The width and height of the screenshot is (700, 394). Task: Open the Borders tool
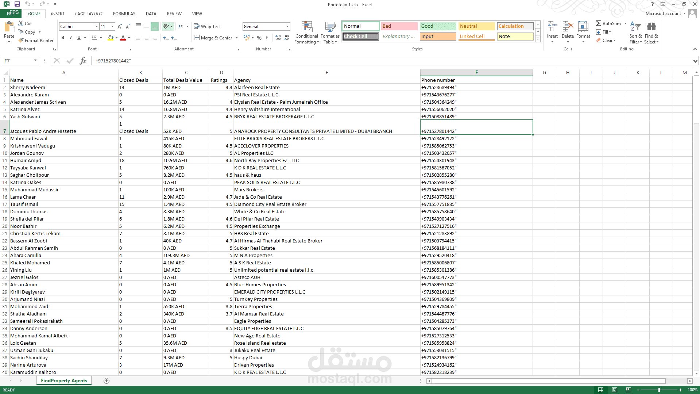[95, 38]
